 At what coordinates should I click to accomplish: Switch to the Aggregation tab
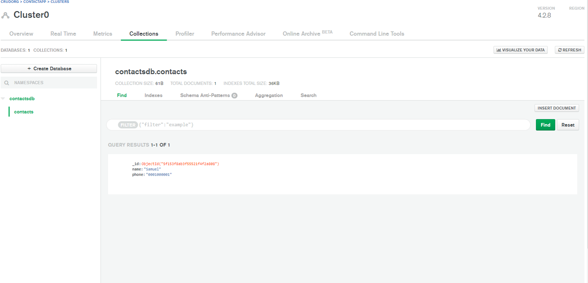(269, 96)
